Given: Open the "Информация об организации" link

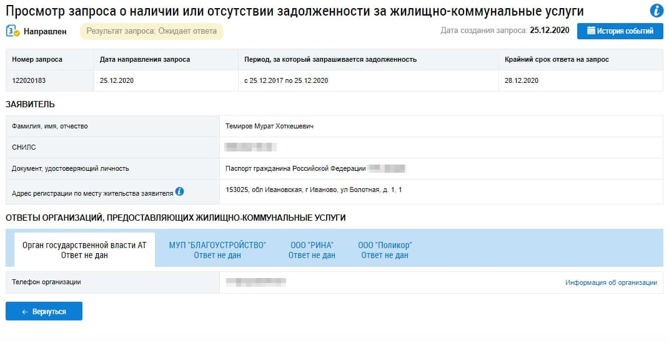Looking at the screenshot, I should (611, 282).
